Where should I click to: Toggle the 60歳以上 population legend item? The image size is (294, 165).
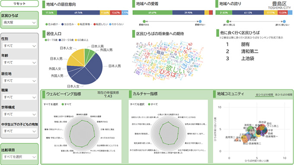click(82, 40)
